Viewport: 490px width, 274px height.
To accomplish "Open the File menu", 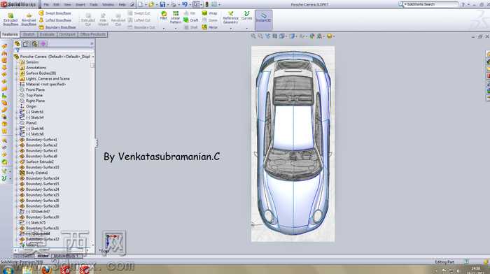I will 46,4.
